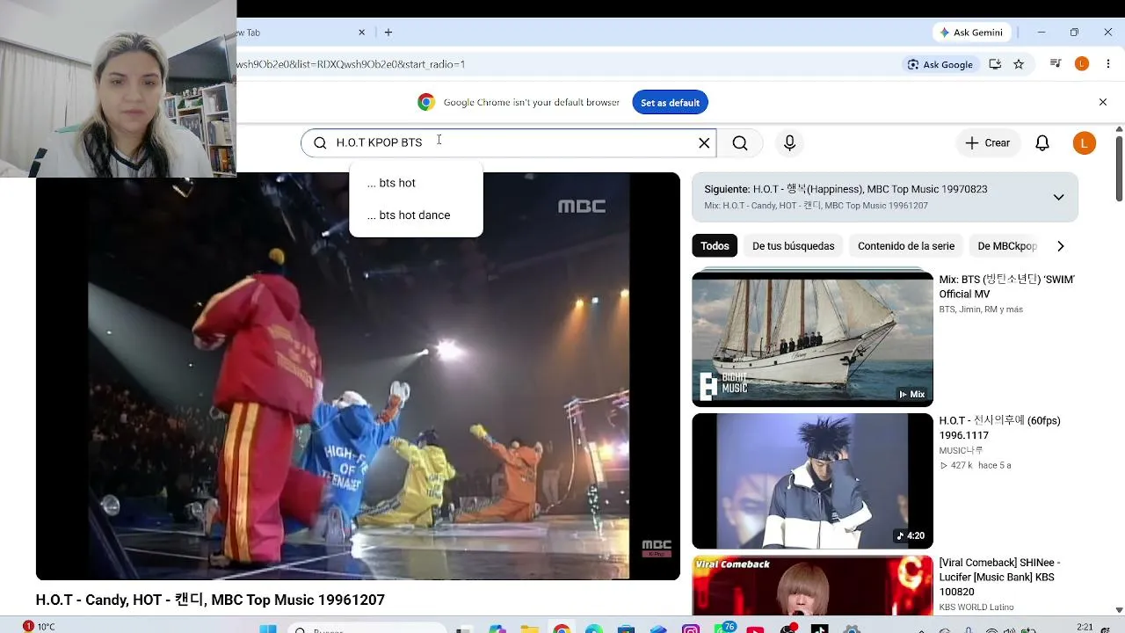Choose the 'bts hot' search suggestion
The image size is (1125, 633).
click(416, 183)
